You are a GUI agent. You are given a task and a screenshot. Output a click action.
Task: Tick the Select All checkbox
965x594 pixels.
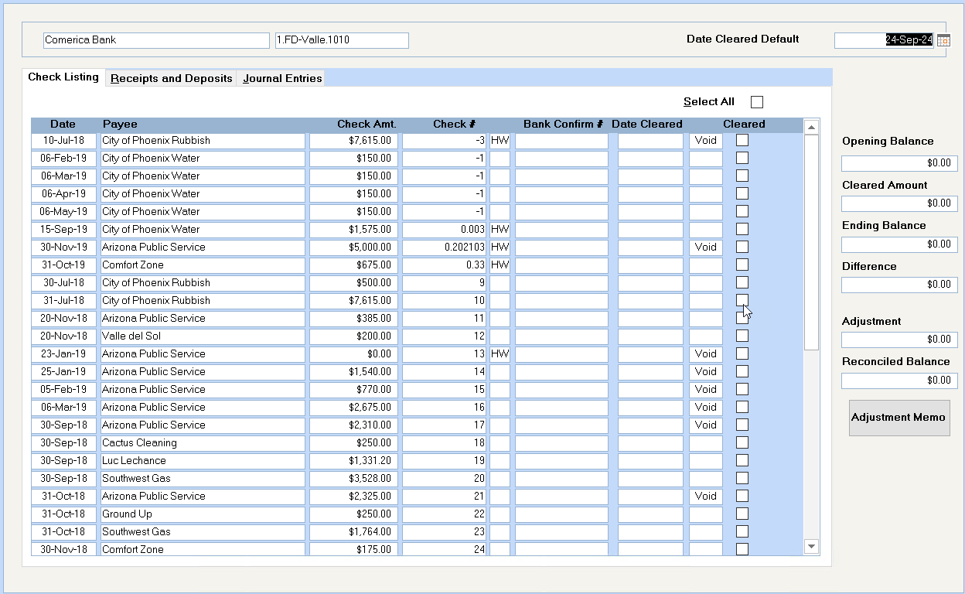click(756, 102)
